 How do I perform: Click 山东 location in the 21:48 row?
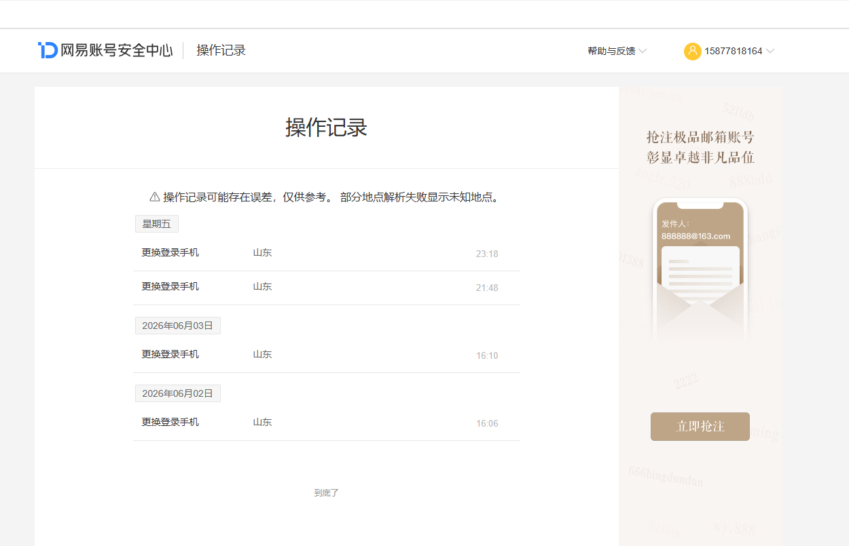(x=262, y=286)
